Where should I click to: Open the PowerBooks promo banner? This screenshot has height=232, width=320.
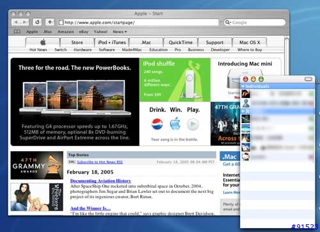[75, 102]
